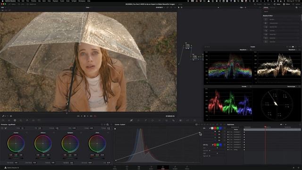
Task: Open the Power Window palette icon
Action: 152,120
